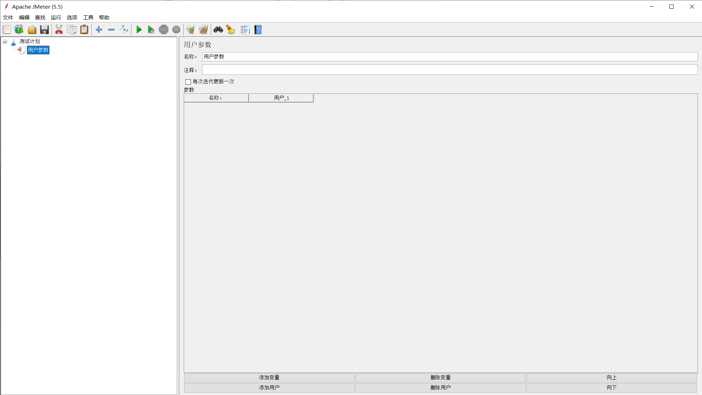Click the Toggle enable/disable icon
The image size is (702, 395).
click(124, 30)
